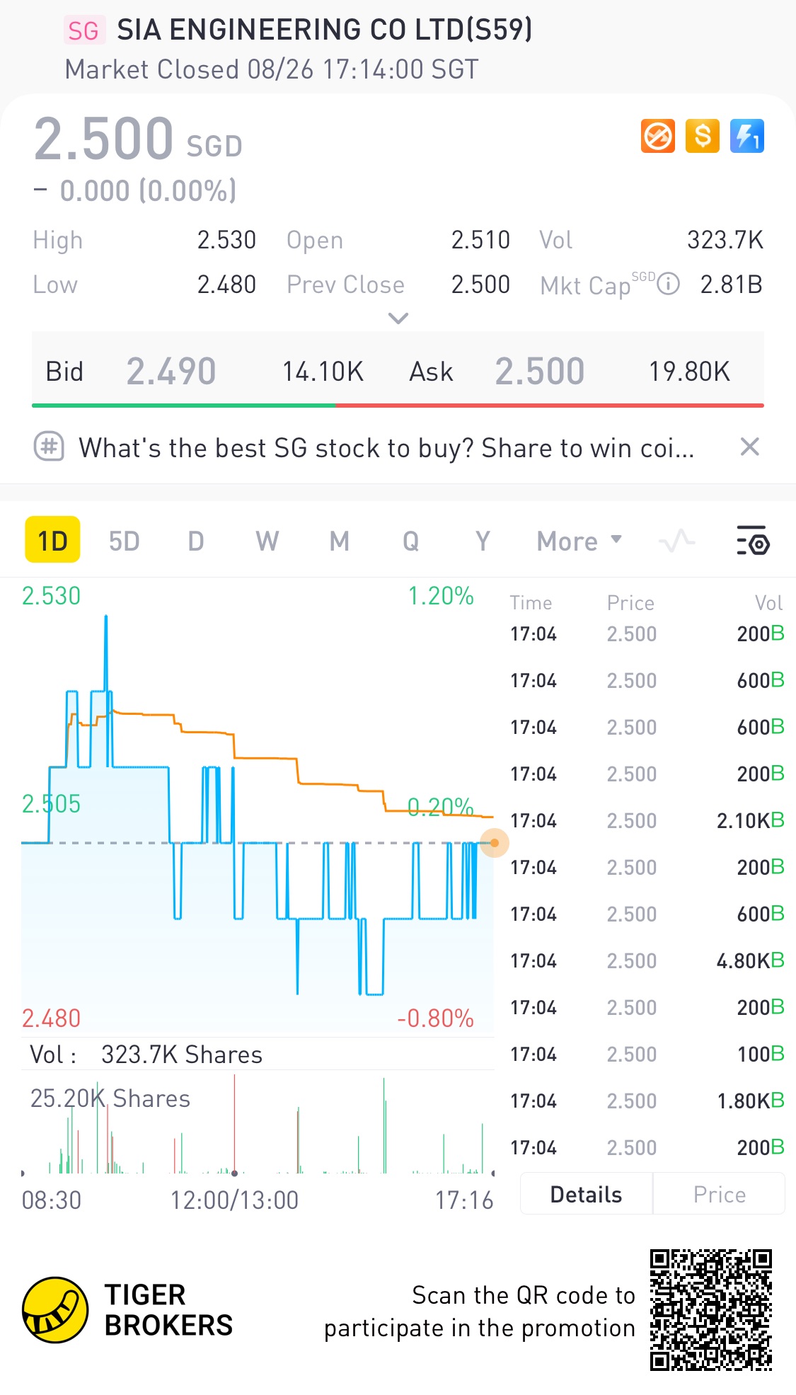The height and width of the screenshot is (1395, 796).
Task: Tap the orange no-shorting badge icon
Action: coord(658,136)
